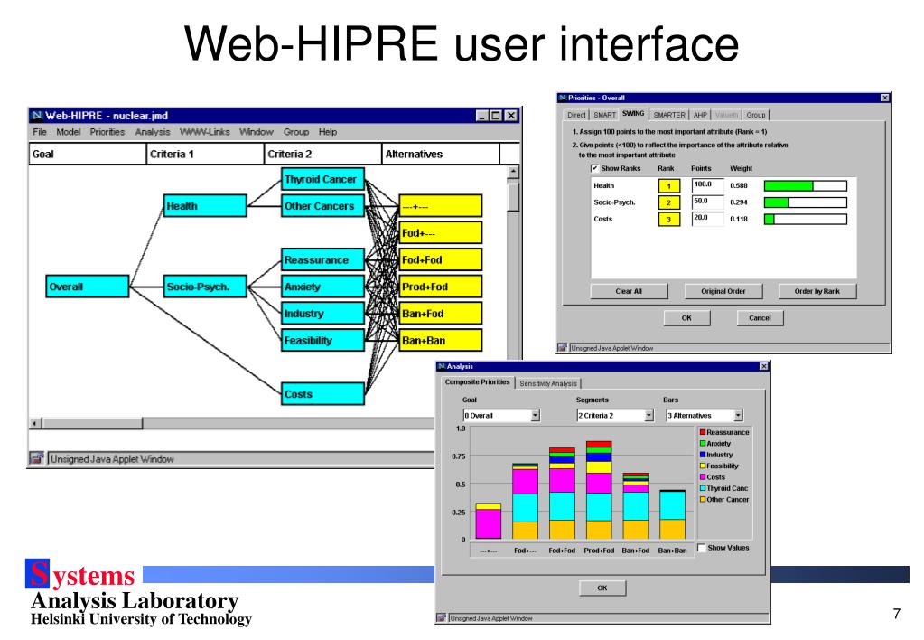This screenshot has width=924, height=640.
Task: Click the Health weight bar
Action: pyautogui.click(x=805, y=186)
